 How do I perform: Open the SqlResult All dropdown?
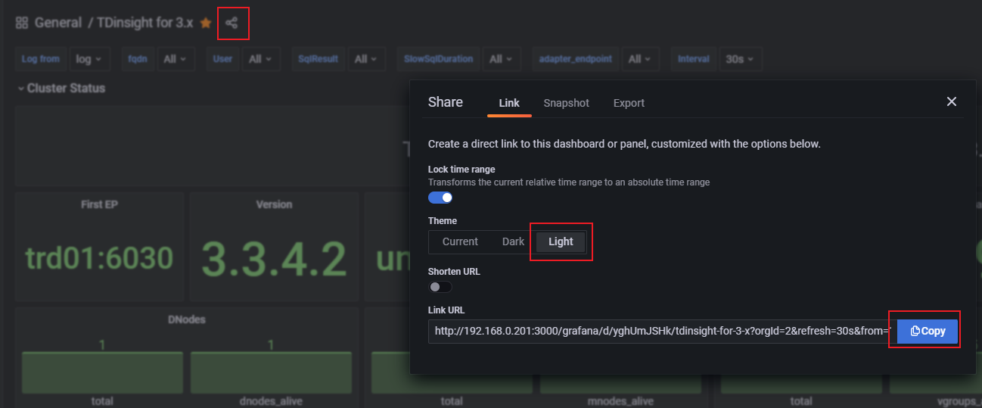366,59
